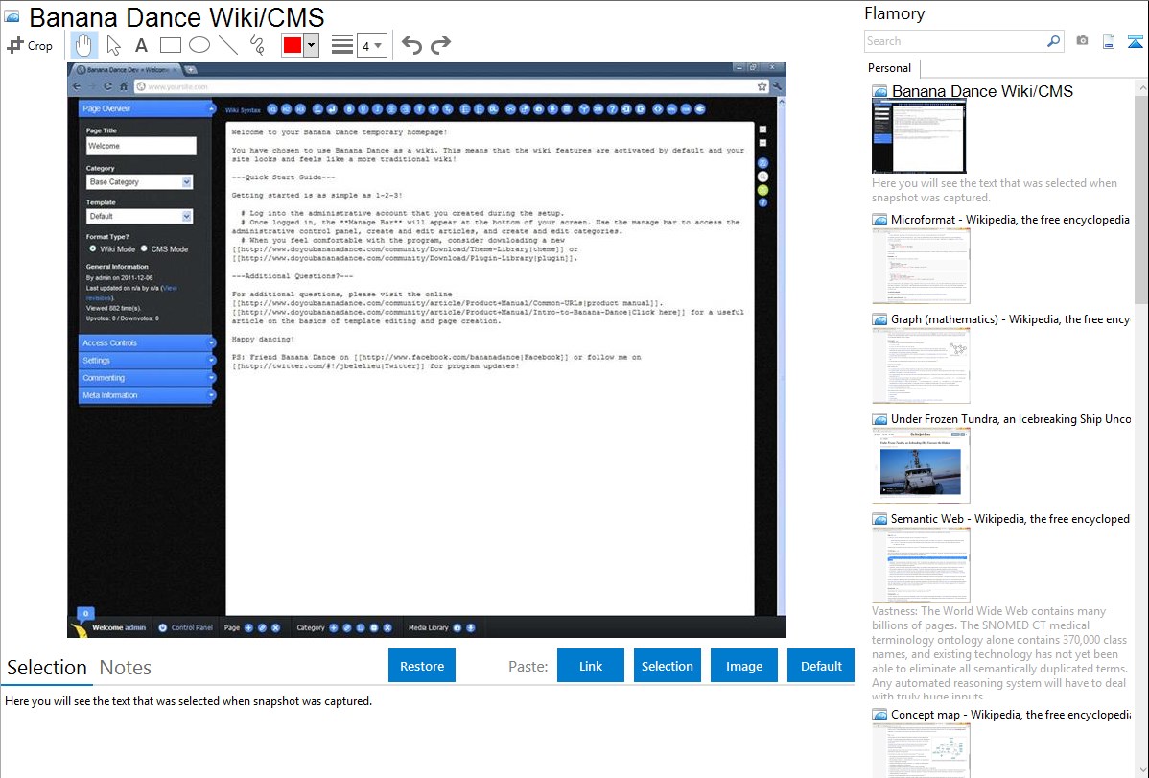Image resolution: width=1149 pixels, height=778 pixels.
Task: Paste as Image
Action: coord(743,666)
